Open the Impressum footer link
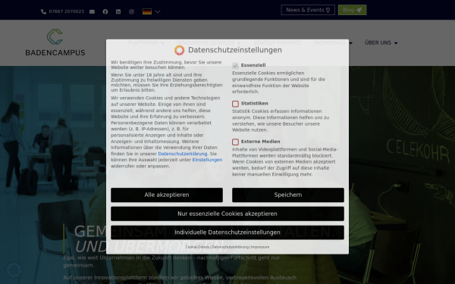 (x=260, y=247)
